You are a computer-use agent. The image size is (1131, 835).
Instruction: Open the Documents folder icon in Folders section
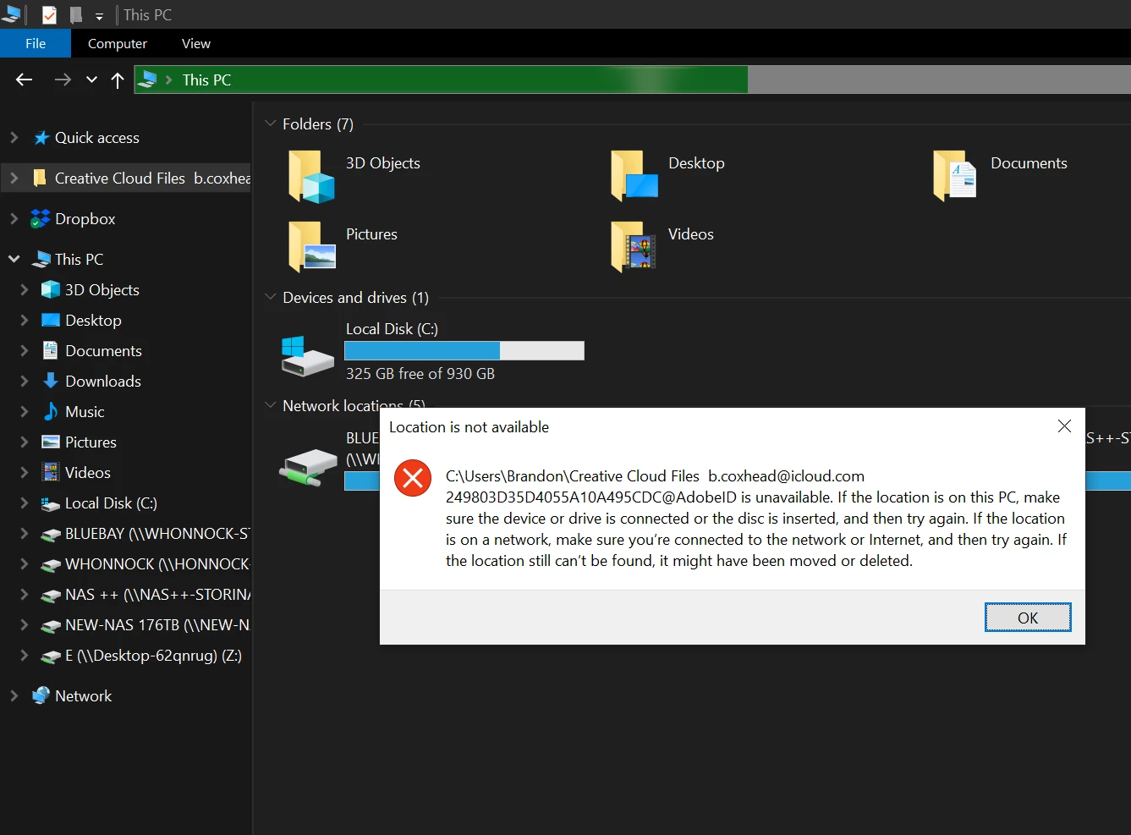955,176
